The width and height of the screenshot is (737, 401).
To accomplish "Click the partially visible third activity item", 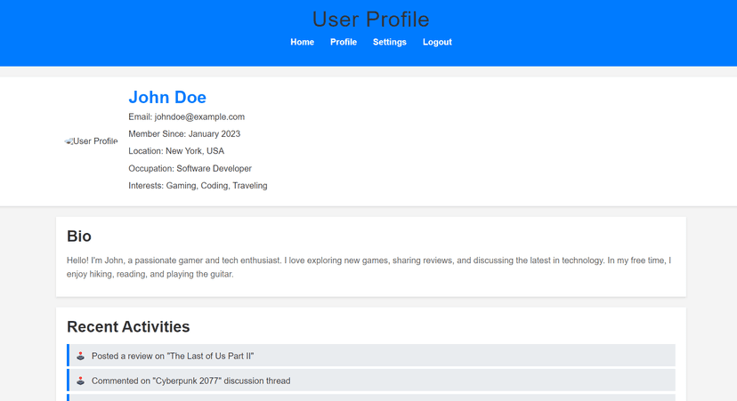I will (x=370, y=397).
